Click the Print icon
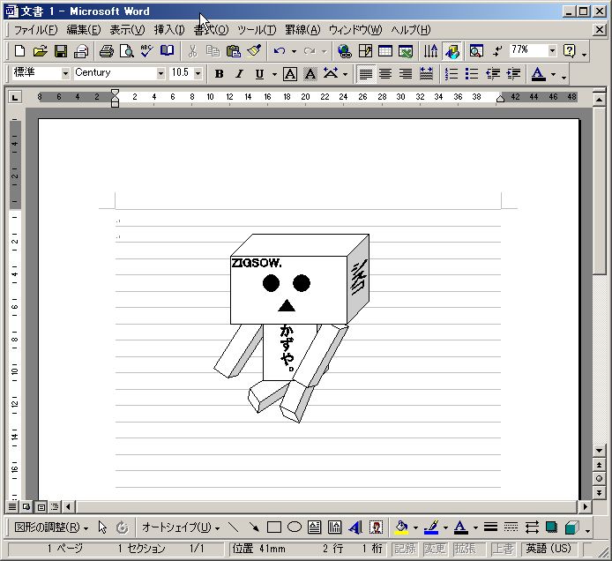The height and width of the screenshot is (561, 612). pyautogui.click(x=107, y=51)
